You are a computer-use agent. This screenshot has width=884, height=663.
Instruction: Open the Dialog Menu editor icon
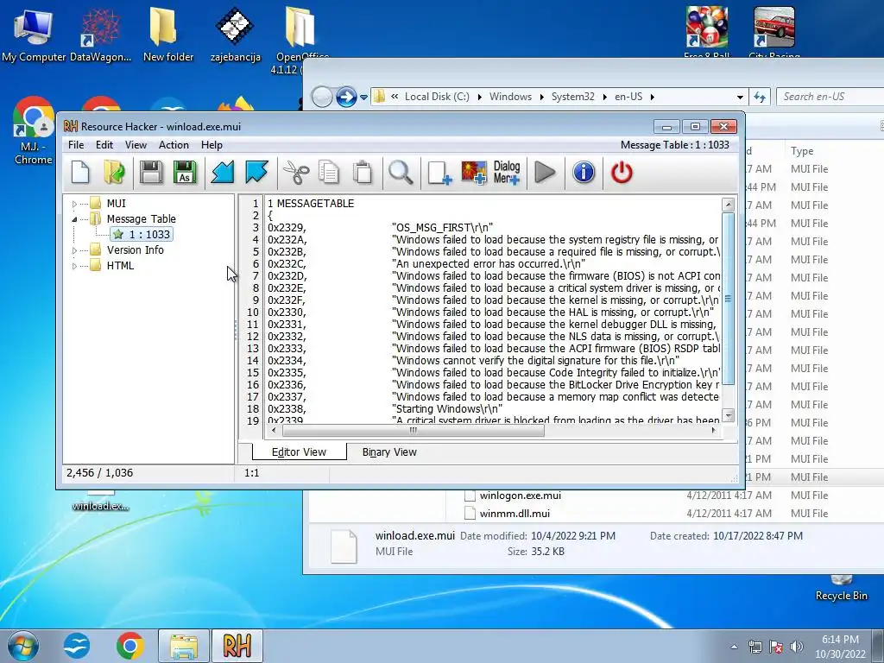coord(507,172)
